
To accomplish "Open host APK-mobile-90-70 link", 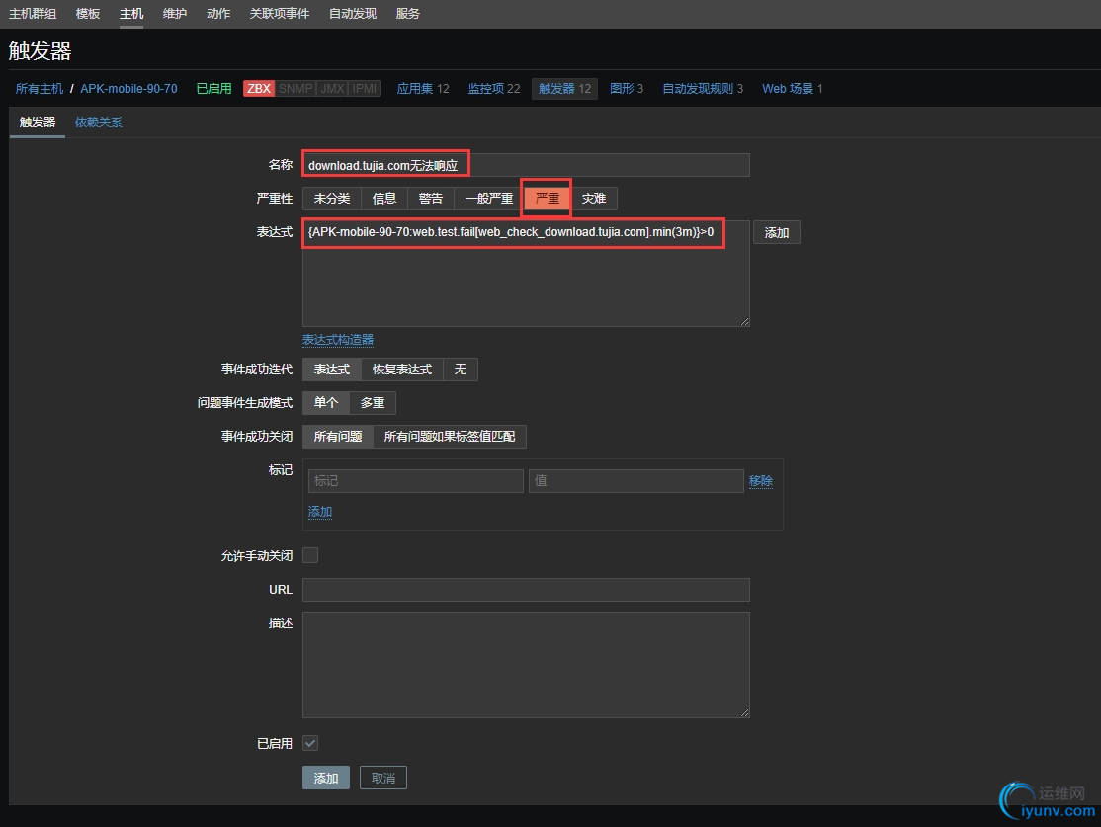I will 128,89.
